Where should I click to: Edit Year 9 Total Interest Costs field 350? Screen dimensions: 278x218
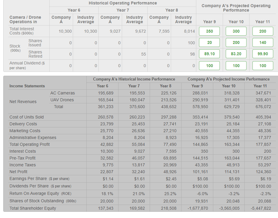209,31
